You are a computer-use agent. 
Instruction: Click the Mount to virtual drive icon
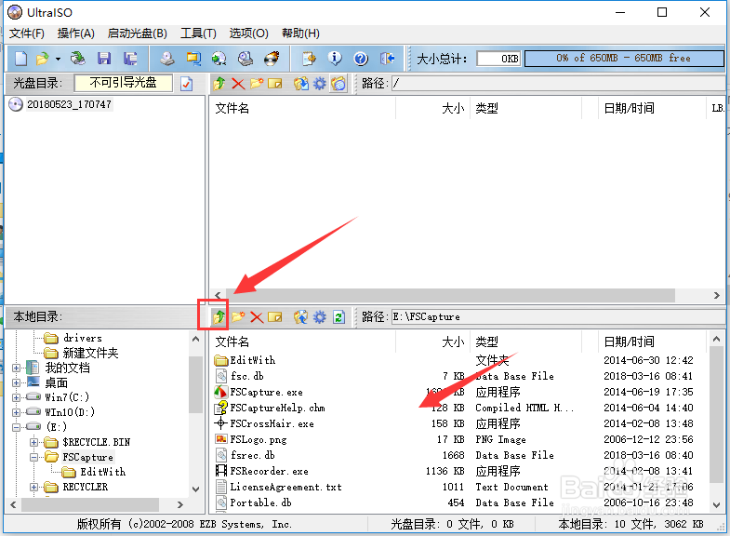[246, 59]
